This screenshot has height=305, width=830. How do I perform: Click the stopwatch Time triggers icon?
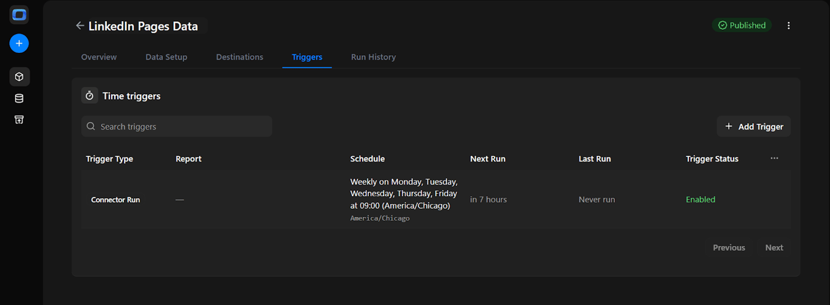tap(89, 95)
